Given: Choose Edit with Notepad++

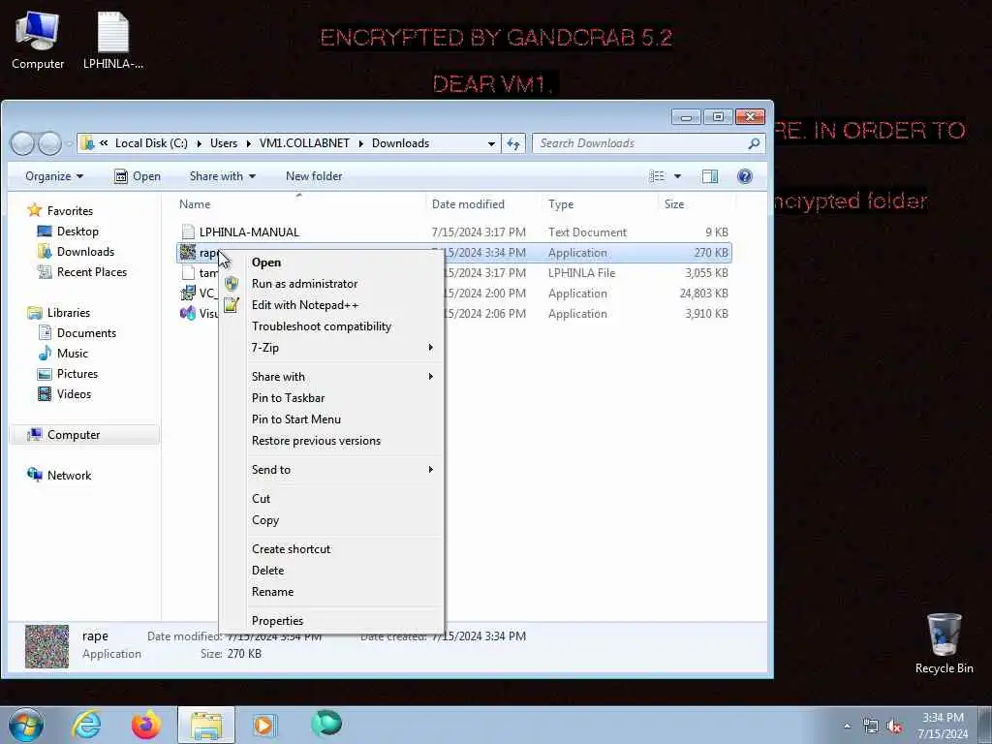Looking at the screenshot, I should 331,305.
